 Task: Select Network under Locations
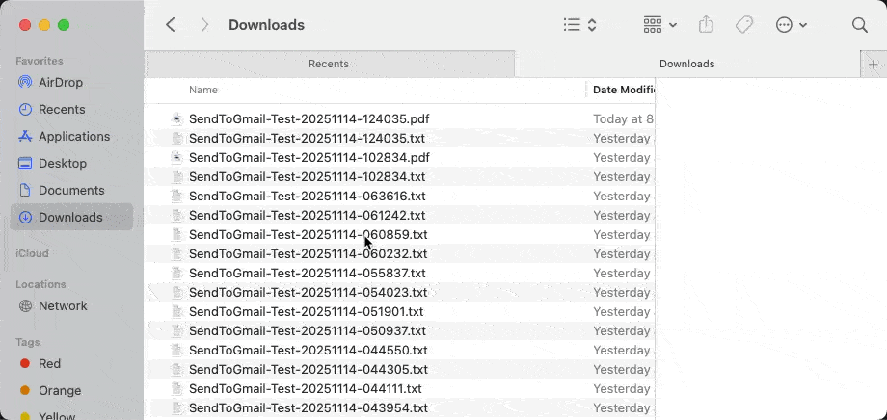pyautogui.click(x=63, y=306)
